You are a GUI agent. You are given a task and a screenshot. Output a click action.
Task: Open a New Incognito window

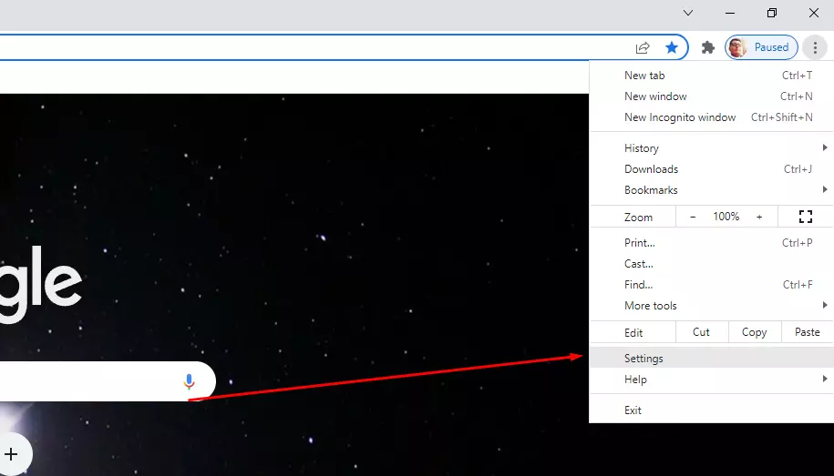click(x=711, y=117)
